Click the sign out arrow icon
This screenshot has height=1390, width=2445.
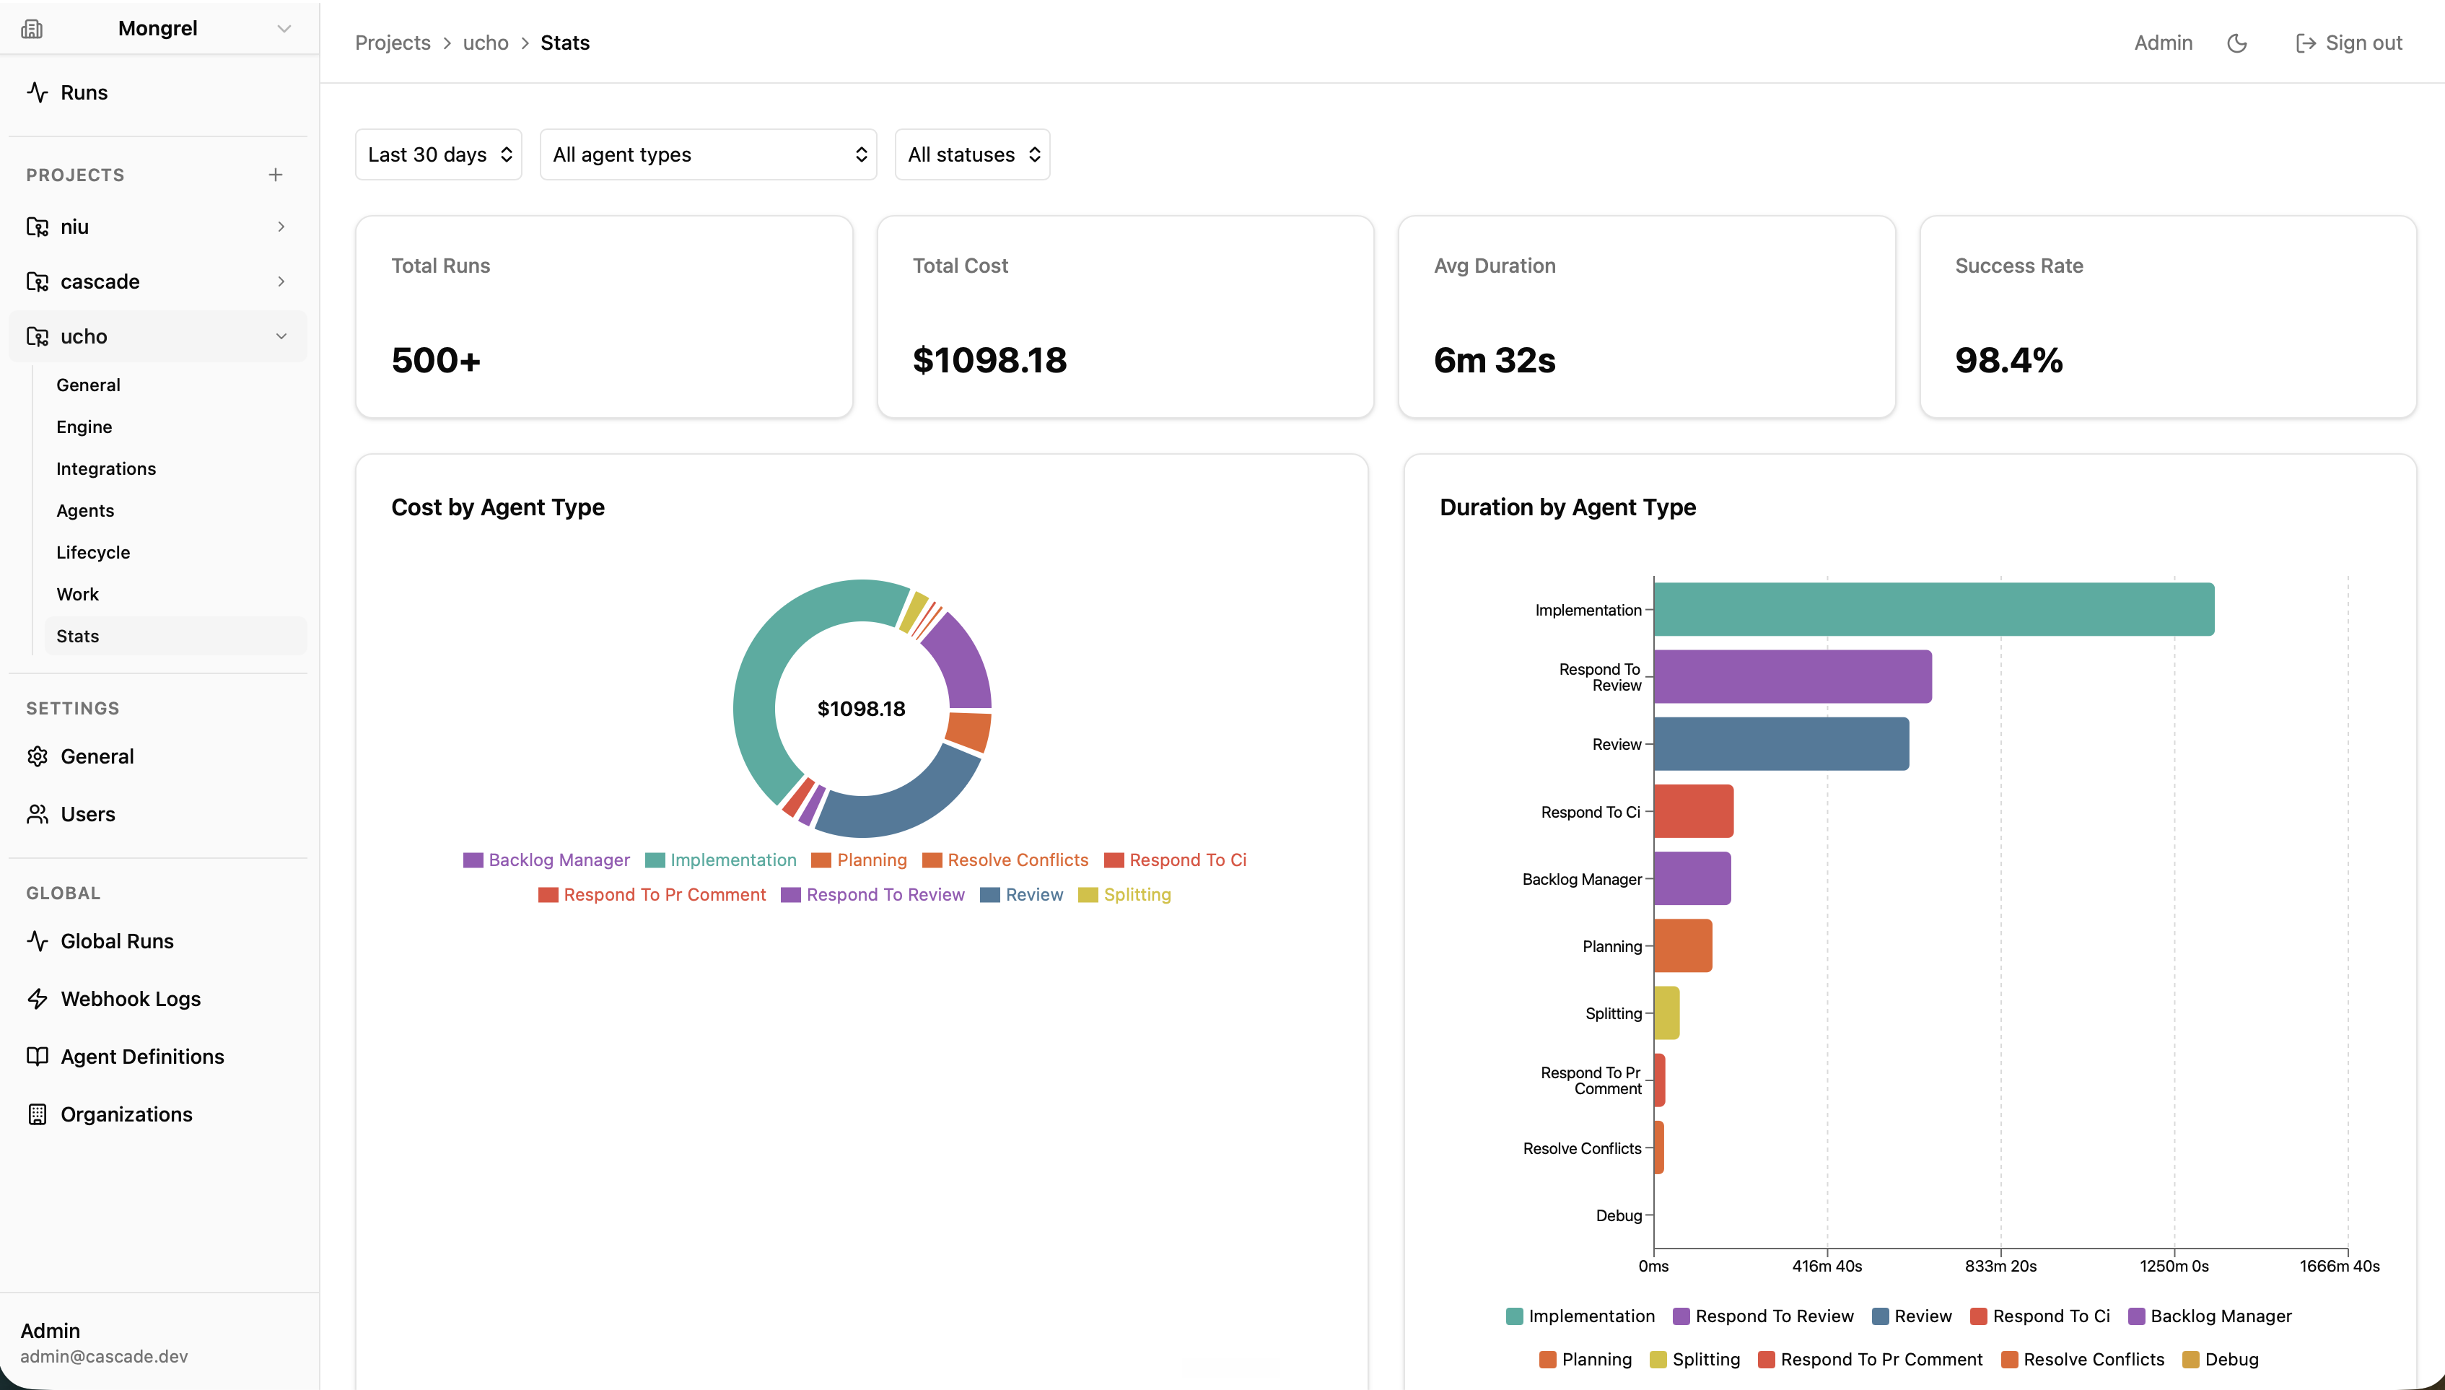pyautogui.click(x=2305, y=43)
